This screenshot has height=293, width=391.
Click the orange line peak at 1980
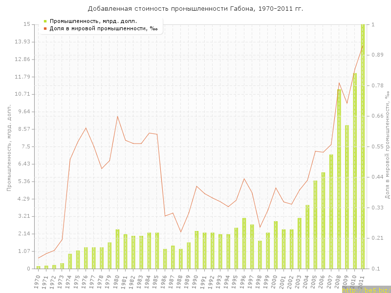pos(117,116)
